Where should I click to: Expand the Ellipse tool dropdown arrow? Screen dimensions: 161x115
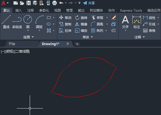[53, 24]
